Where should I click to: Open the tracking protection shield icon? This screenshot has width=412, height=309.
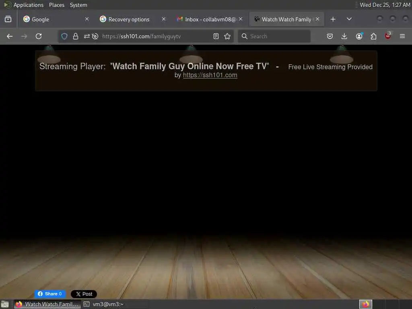coord(64,36)
